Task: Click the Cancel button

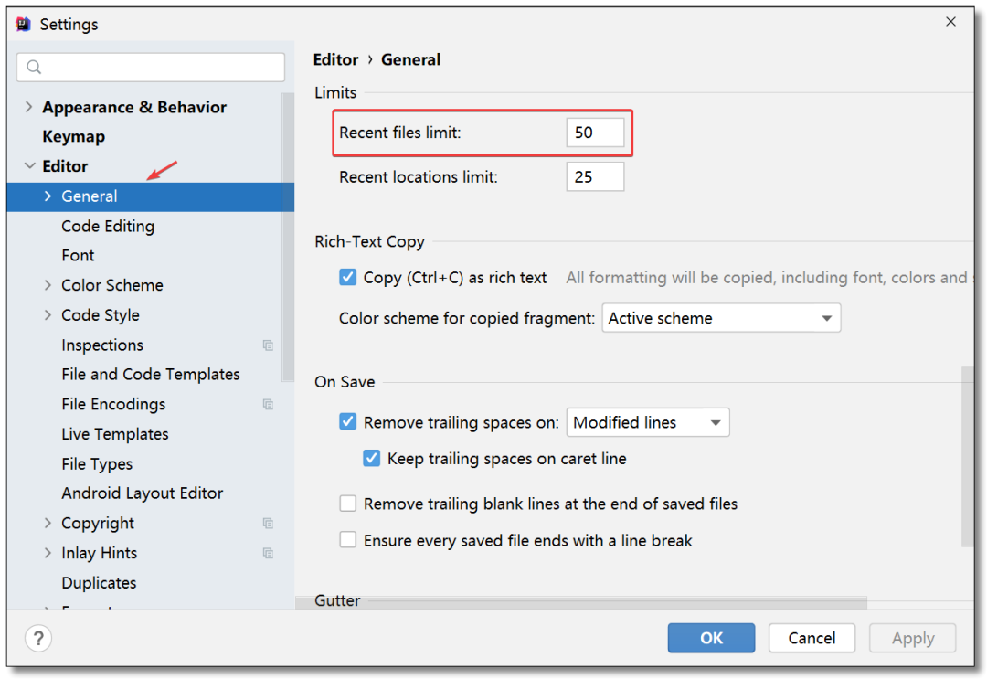Action: 812,638
